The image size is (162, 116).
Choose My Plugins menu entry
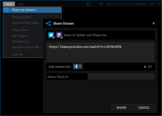click(x=20, y=36)
